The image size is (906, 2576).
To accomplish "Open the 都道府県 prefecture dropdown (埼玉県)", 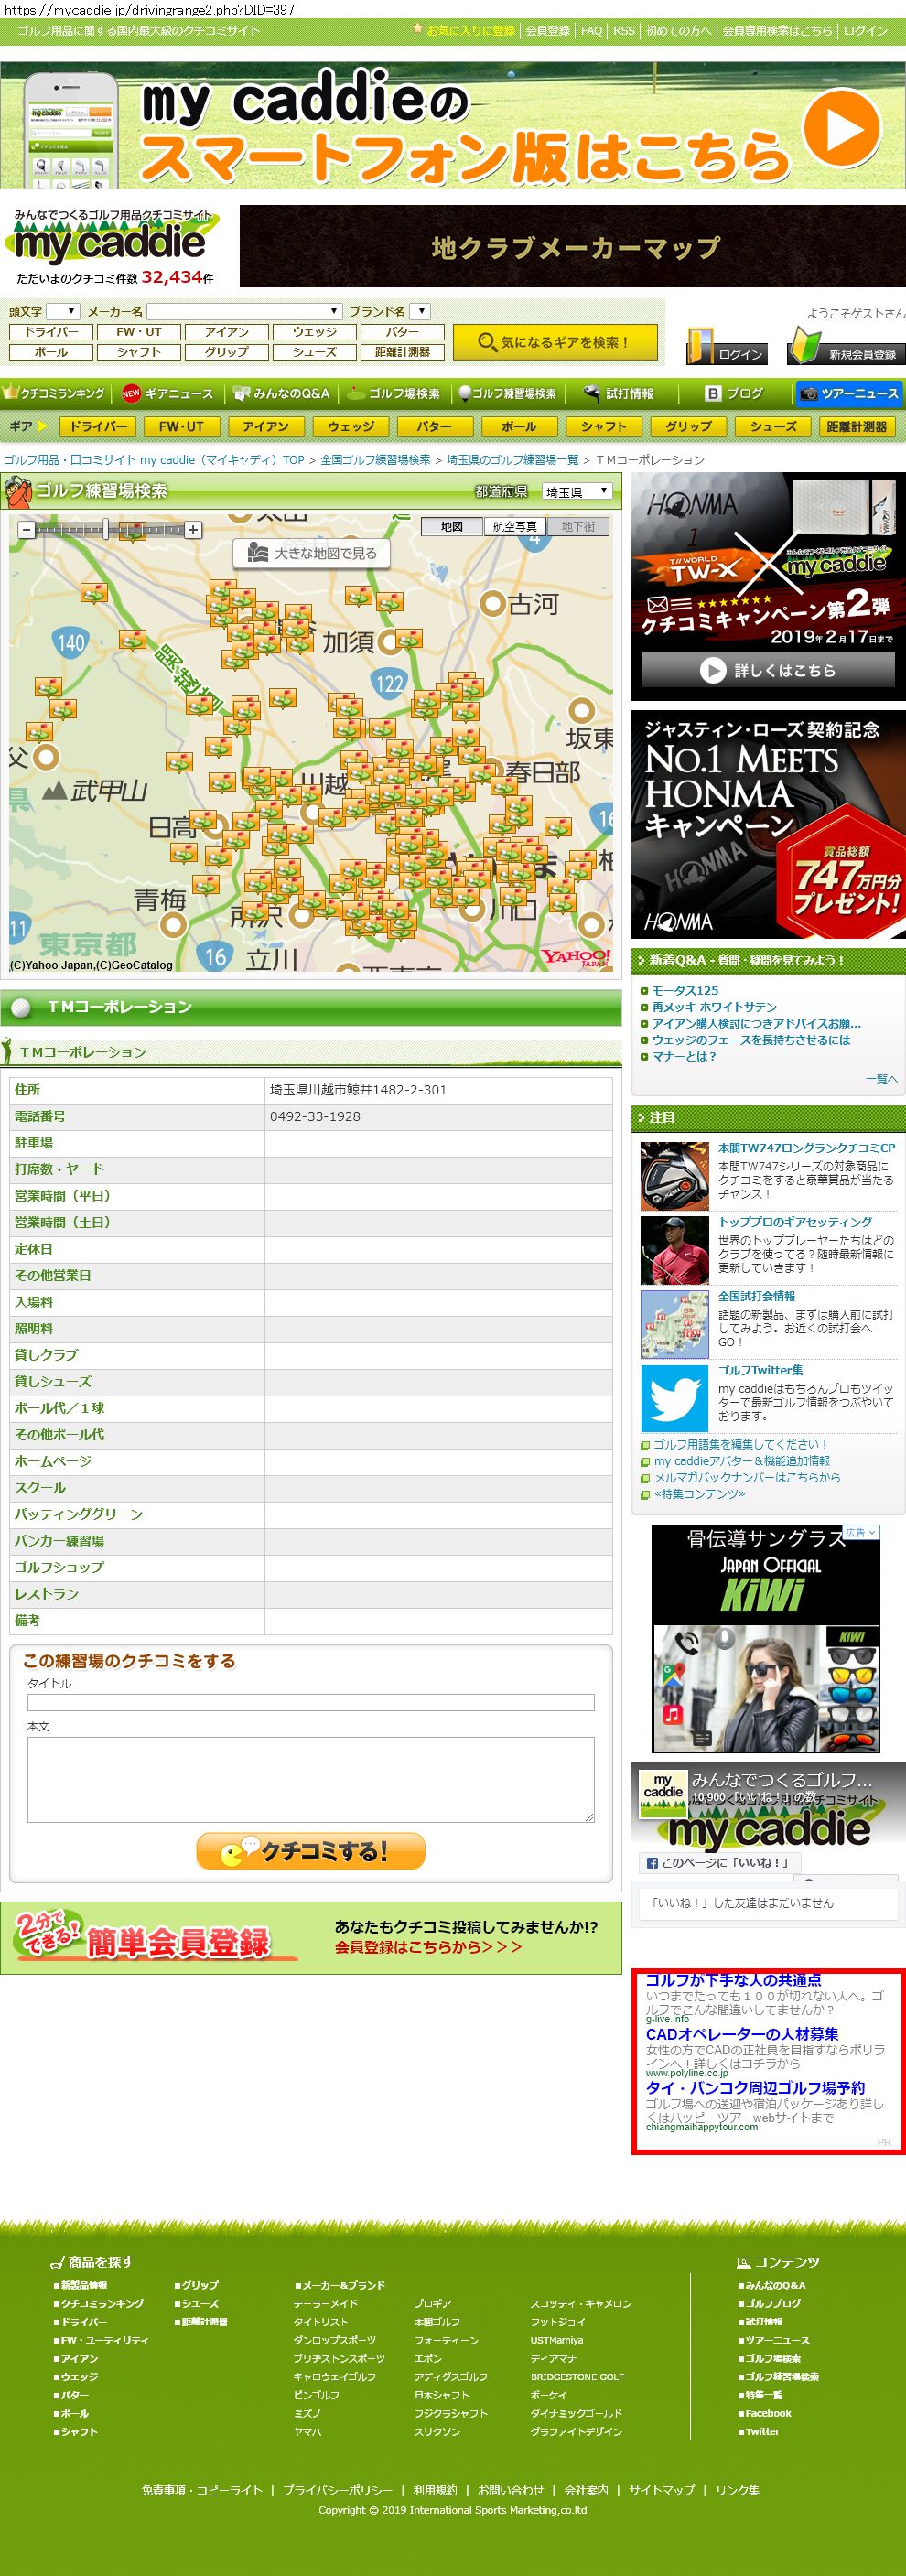I will click(577, 492).
